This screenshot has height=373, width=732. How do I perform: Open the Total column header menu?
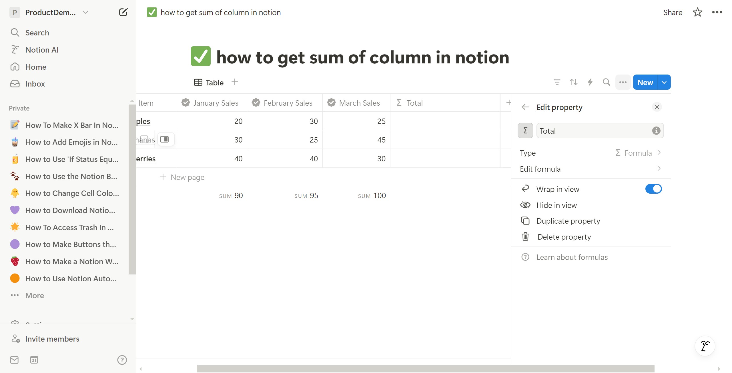(445, 103)
